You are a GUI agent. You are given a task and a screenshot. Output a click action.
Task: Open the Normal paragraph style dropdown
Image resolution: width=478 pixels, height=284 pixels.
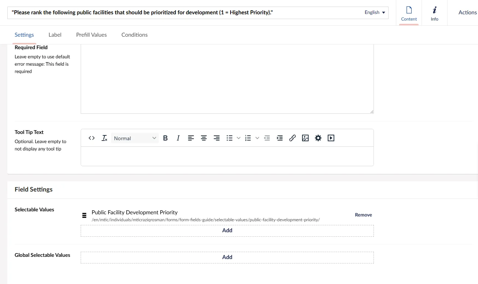(135, 138)
